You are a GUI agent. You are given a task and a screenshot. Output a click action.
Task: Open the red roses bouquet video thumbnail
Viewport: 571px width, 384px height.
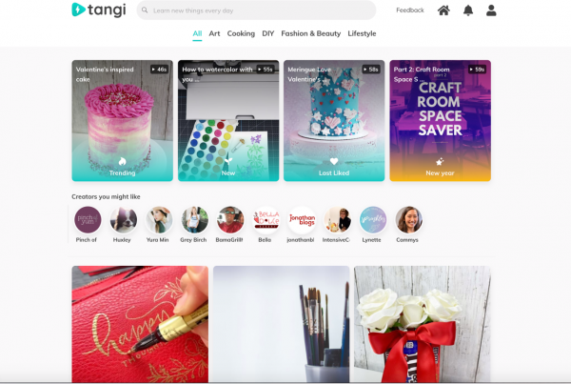pyautogui.click(x=423, y=324)
